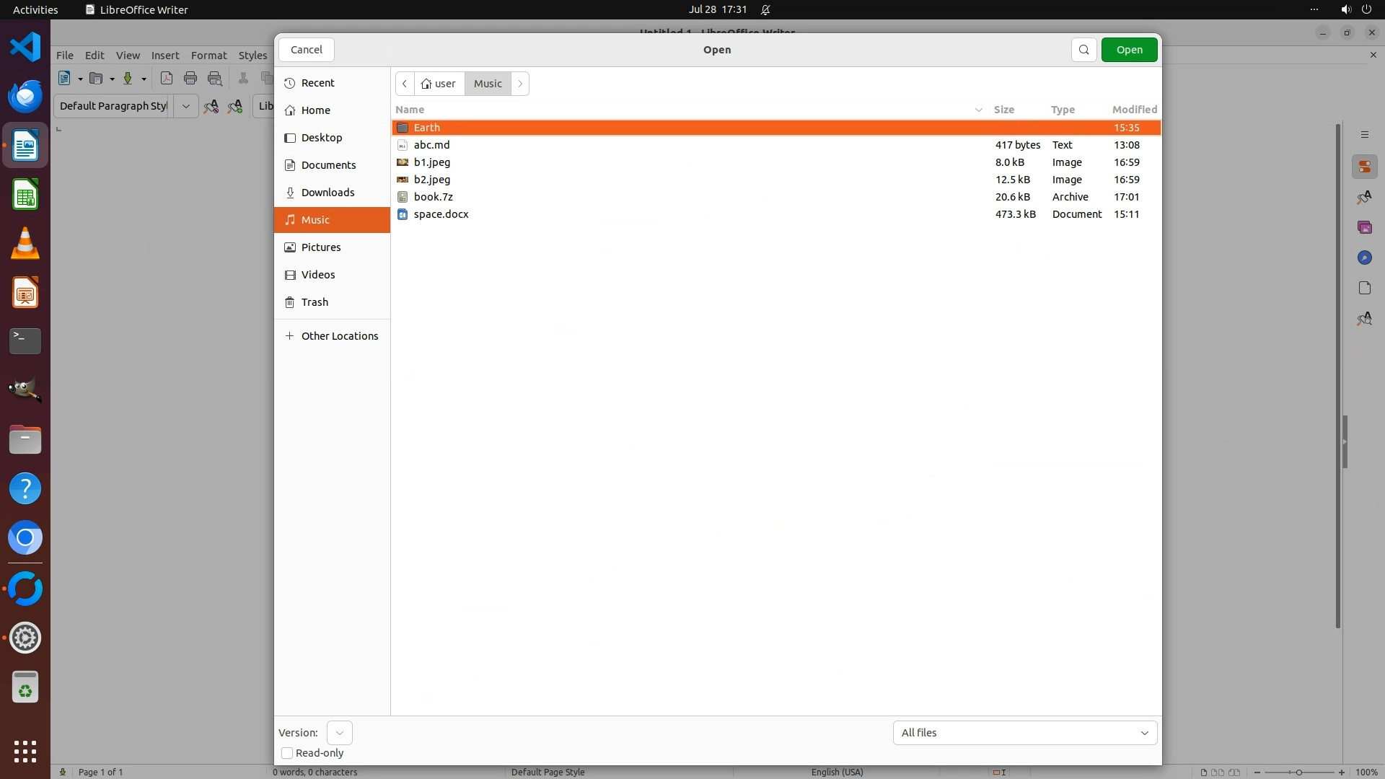Screen dimensions: 1385x779
Task: Open the Sidebar Settings hamburger icon
Action: tap(1364, 135)
